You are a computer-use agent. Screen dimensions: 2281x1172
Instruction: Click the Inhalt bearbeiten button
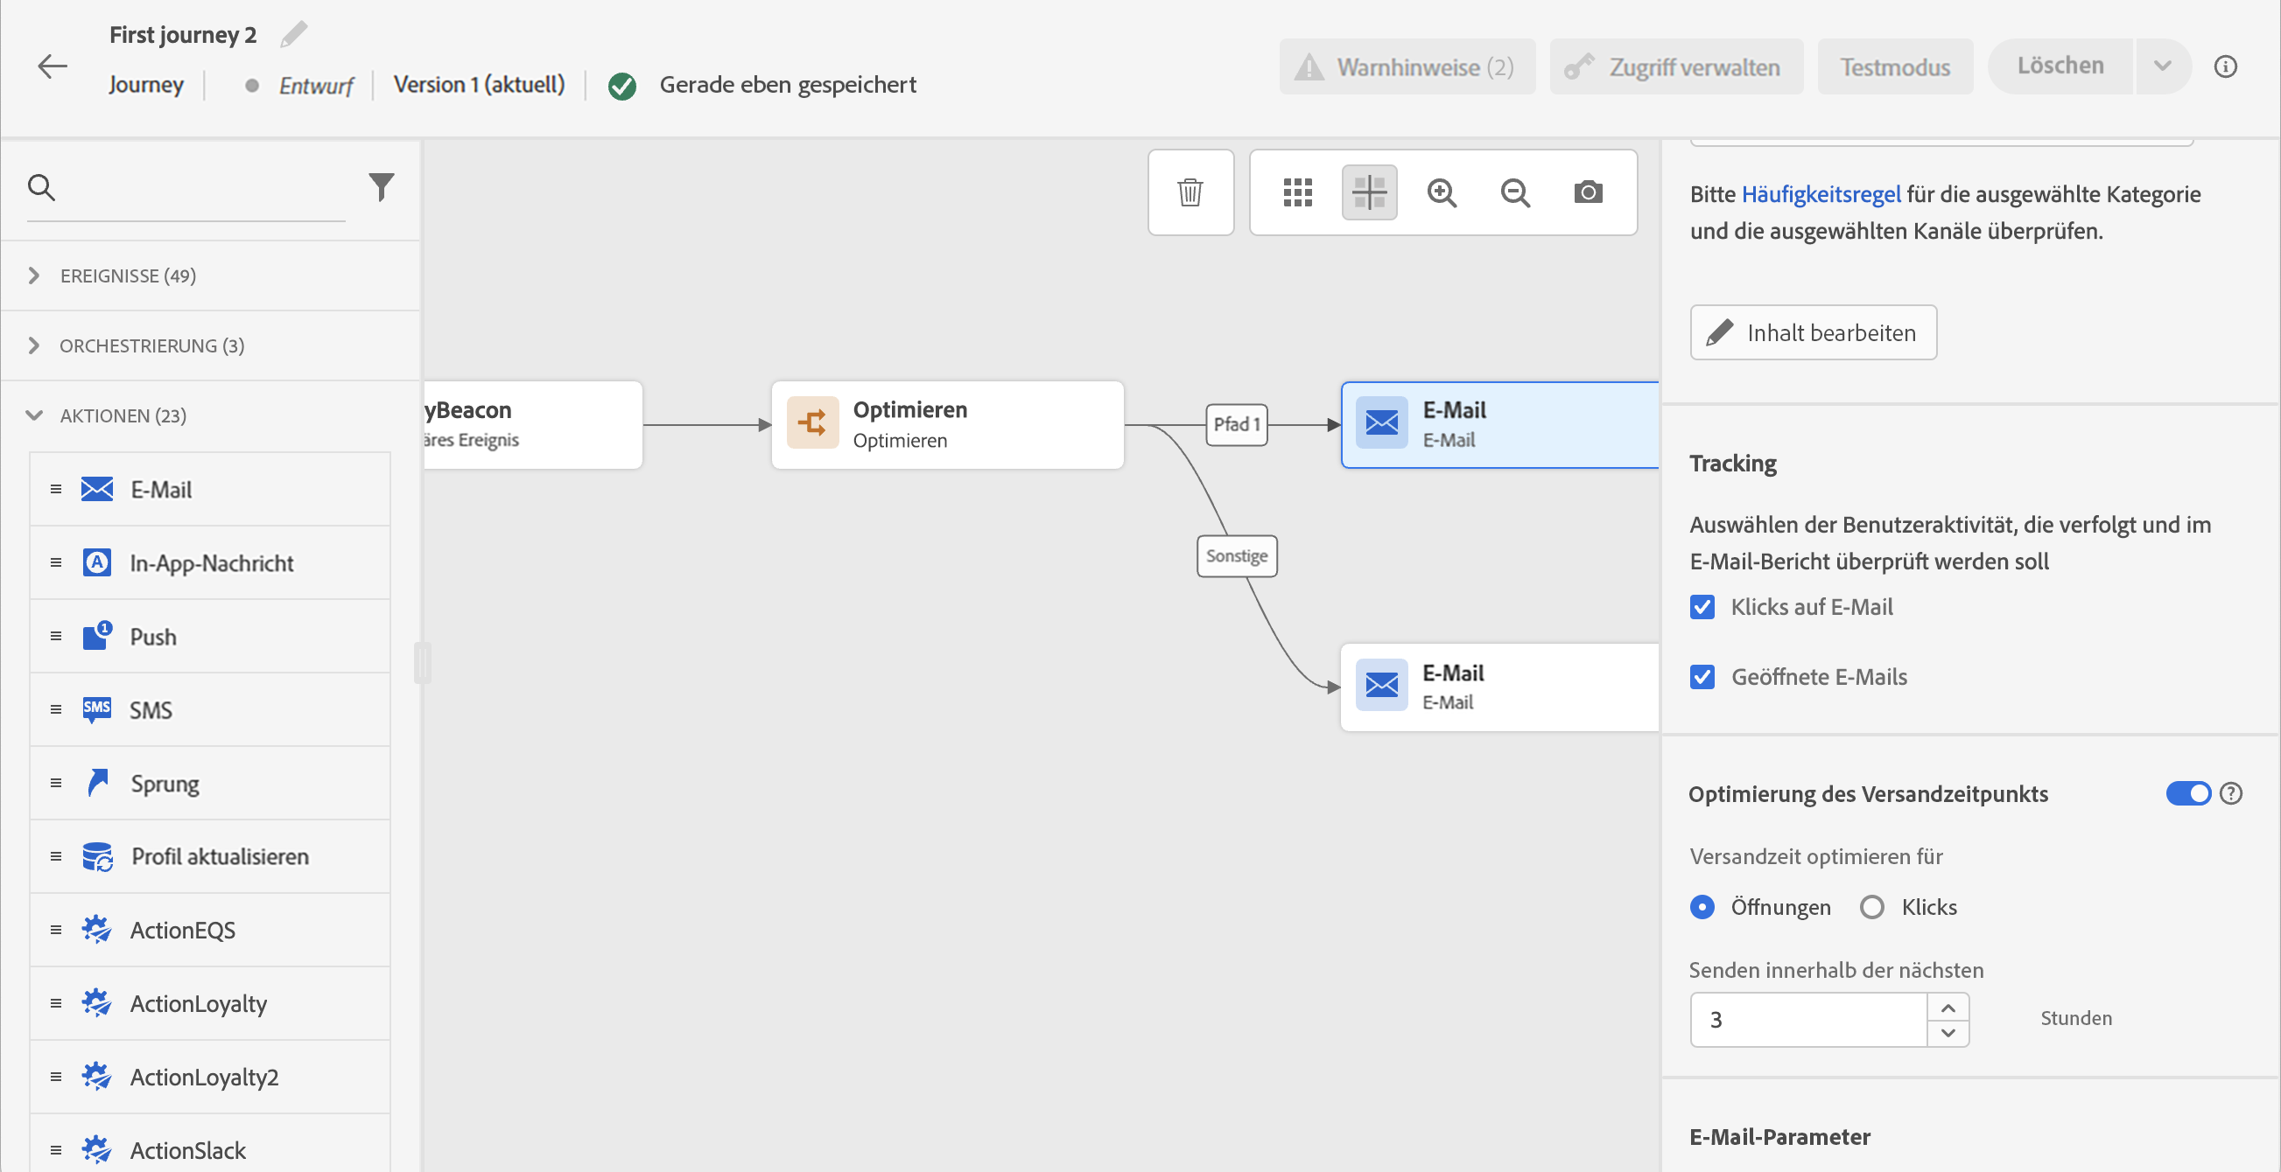pos(1813,332)
